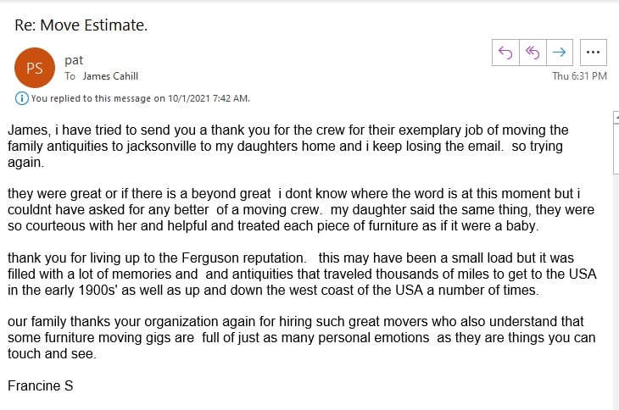Click the "To" label before the recipient

tap(70, 76)
